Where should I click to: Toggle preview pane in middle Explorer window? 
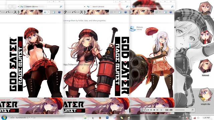coord(120,12)
